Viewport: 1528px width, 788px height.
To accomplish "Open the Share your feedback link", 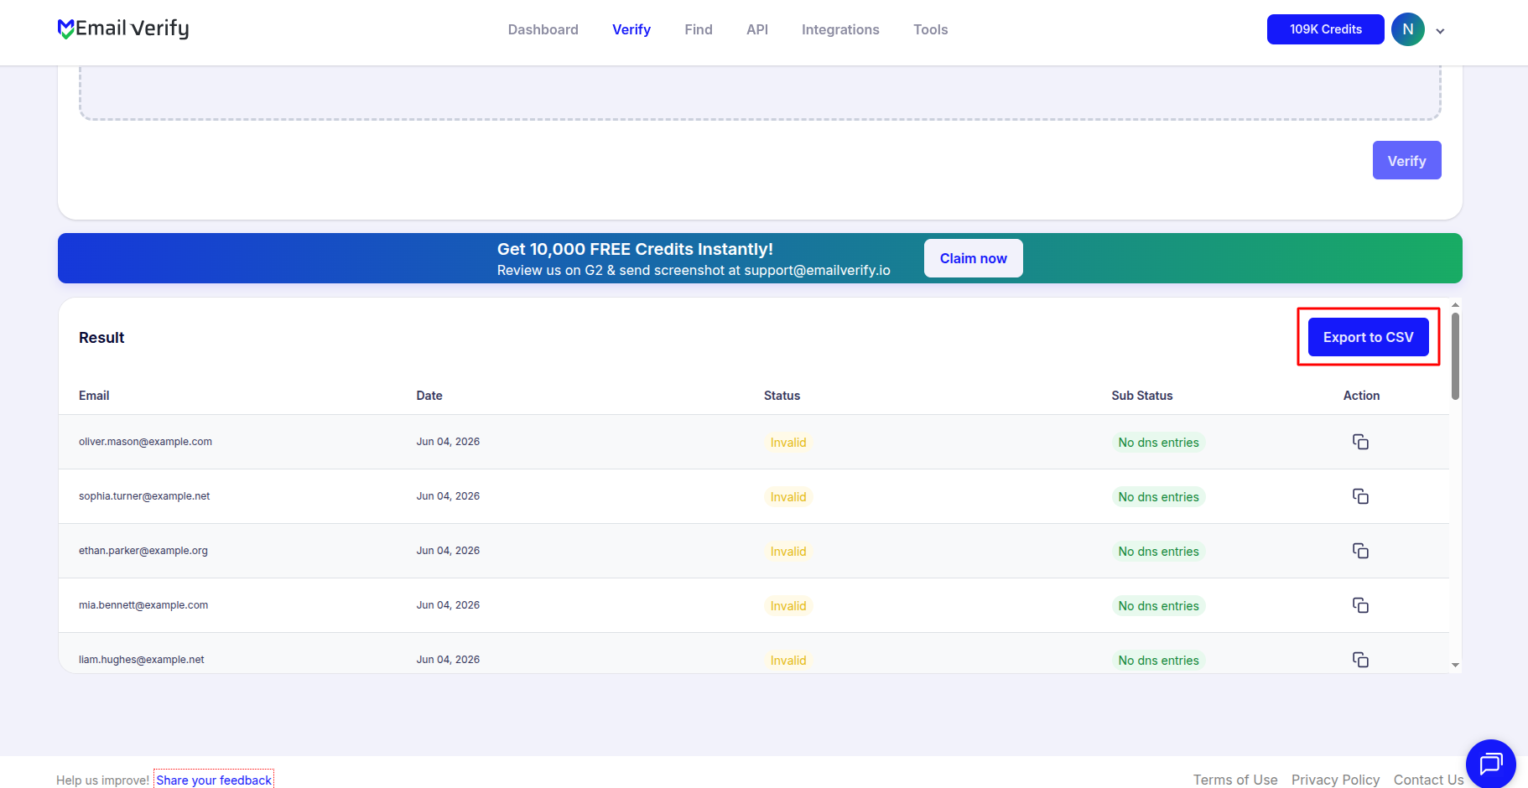I will pos(214,780).
